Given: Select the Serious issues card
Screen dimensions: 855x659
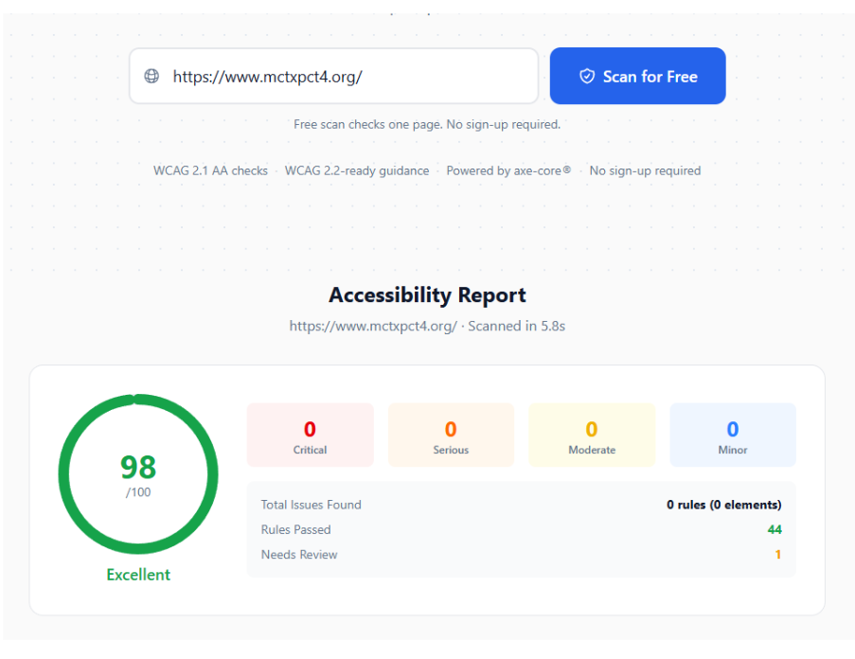Looking at the screenshot, I should coord(451,435).
